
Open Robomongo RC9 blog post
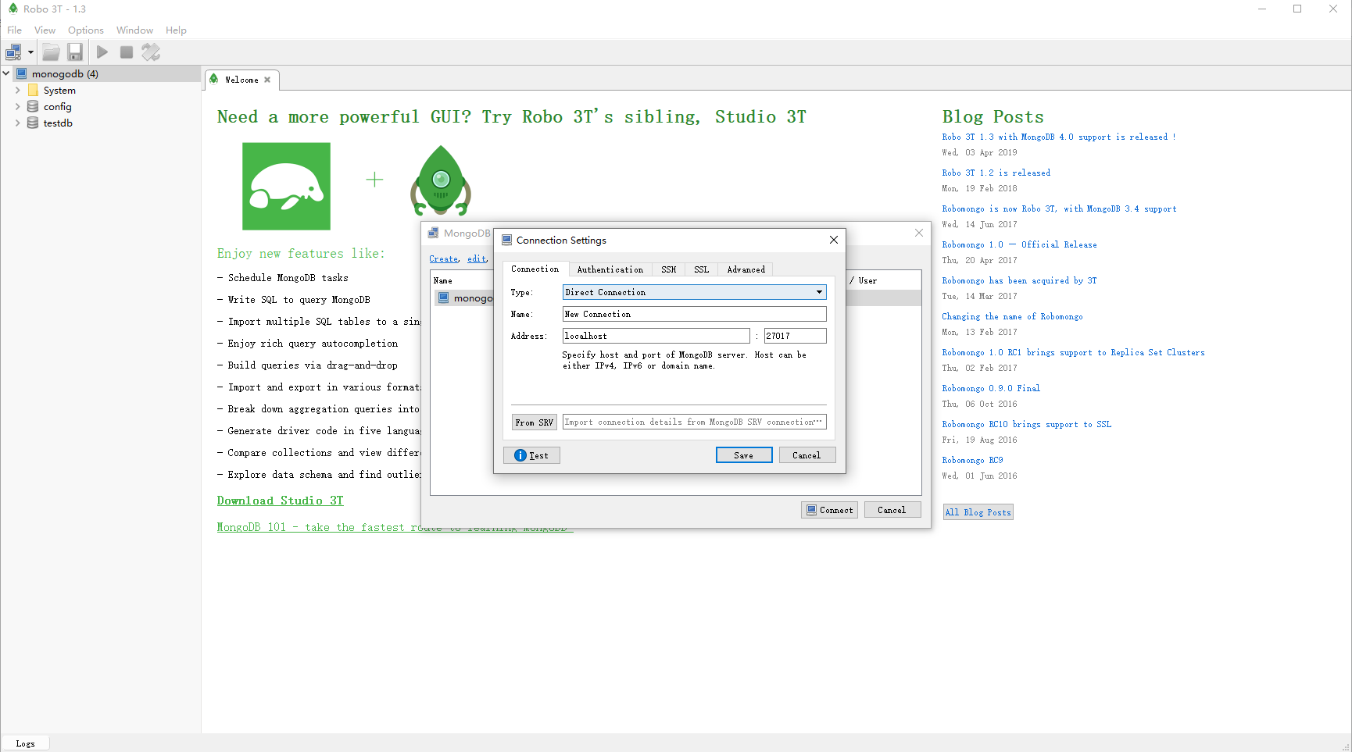pyautogui.click(x=972, y=460)
